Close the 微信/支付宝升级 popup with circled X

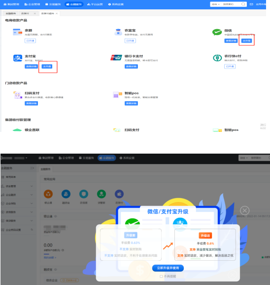(244, 210)
